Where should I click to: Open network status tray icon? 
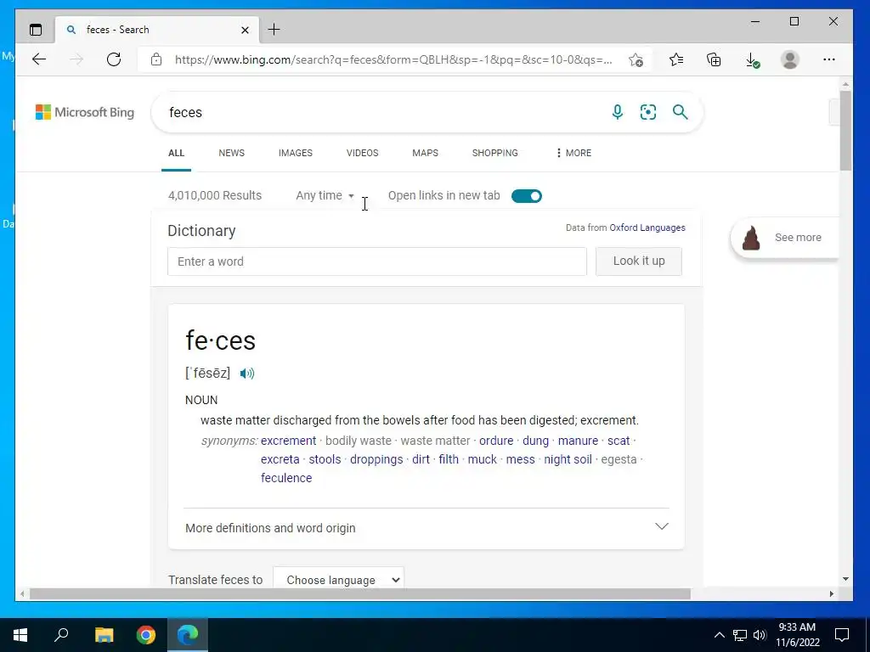tap(740, 635)
